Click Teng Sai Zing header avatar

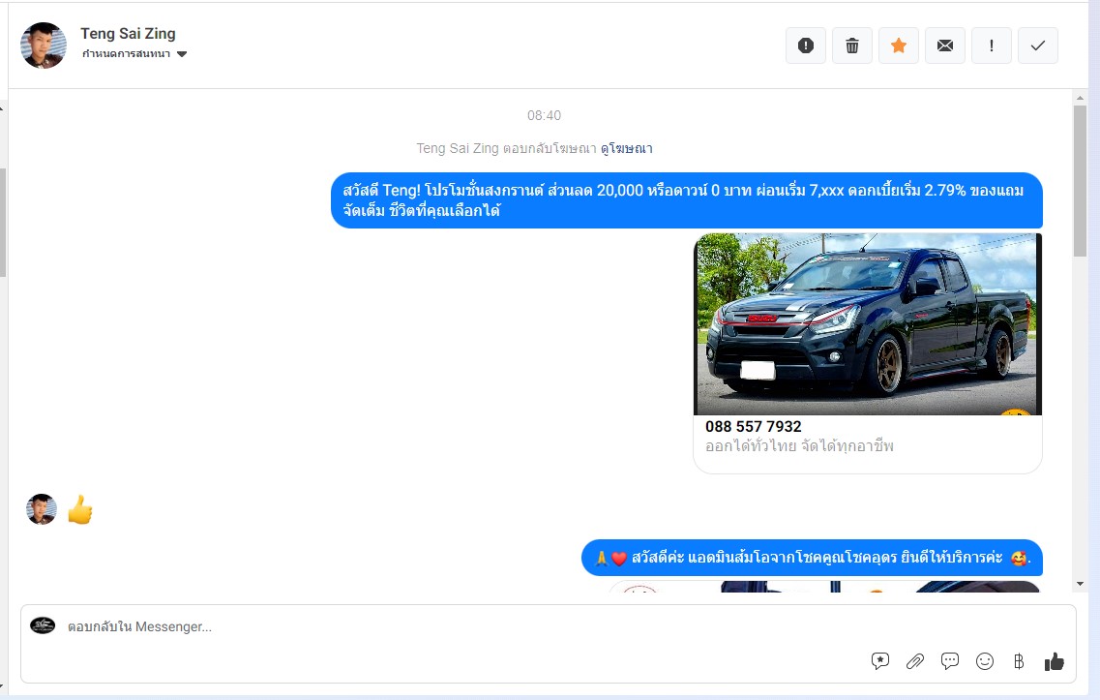(44, 46)
